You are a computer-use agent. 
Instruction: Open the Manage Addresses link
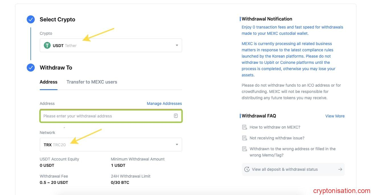[x=164, y=103]
